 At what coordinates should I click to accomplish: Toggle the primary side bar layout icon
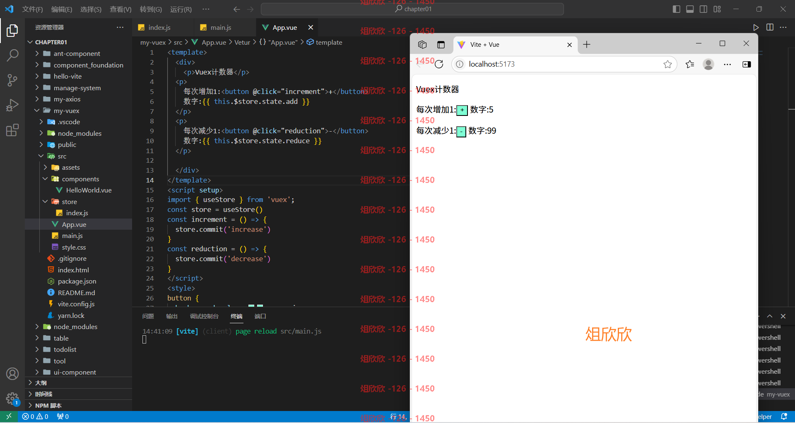click(677, 9)
